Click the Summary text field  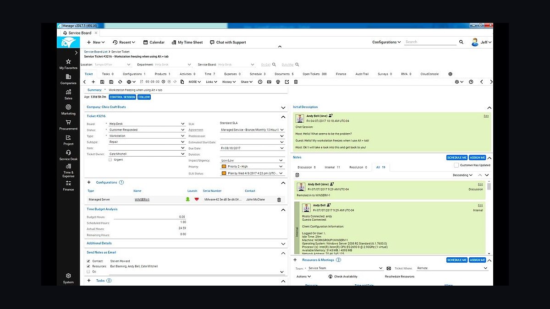[197, 90]
